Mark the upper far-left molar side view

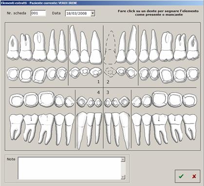13,47
